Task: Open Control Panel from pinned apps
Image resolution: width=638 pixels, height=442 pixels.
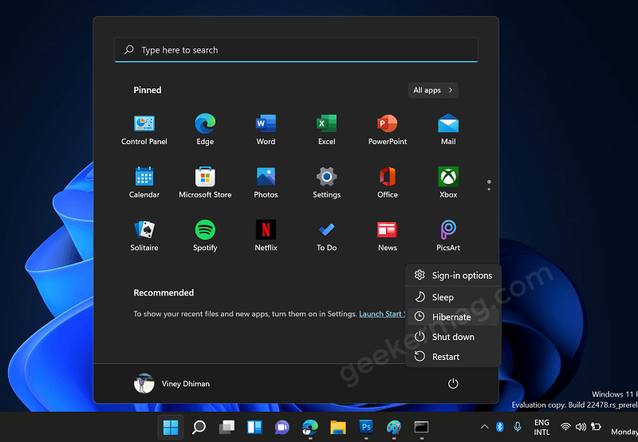Action: click(144, 130)
